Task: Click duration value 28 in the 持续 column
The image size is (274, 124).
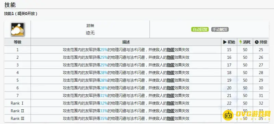Action: click(261, 73)
